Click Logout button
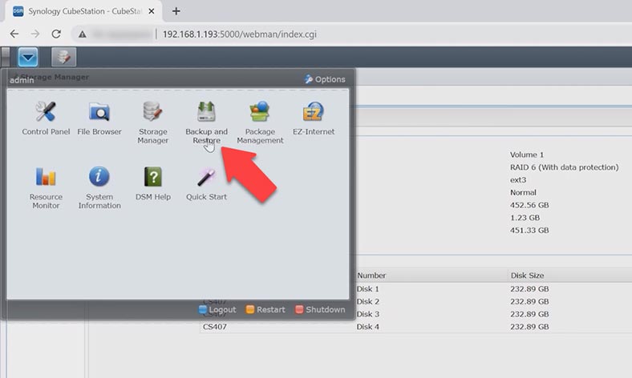This screenshot has width=632, height=378. pos(217,310)
